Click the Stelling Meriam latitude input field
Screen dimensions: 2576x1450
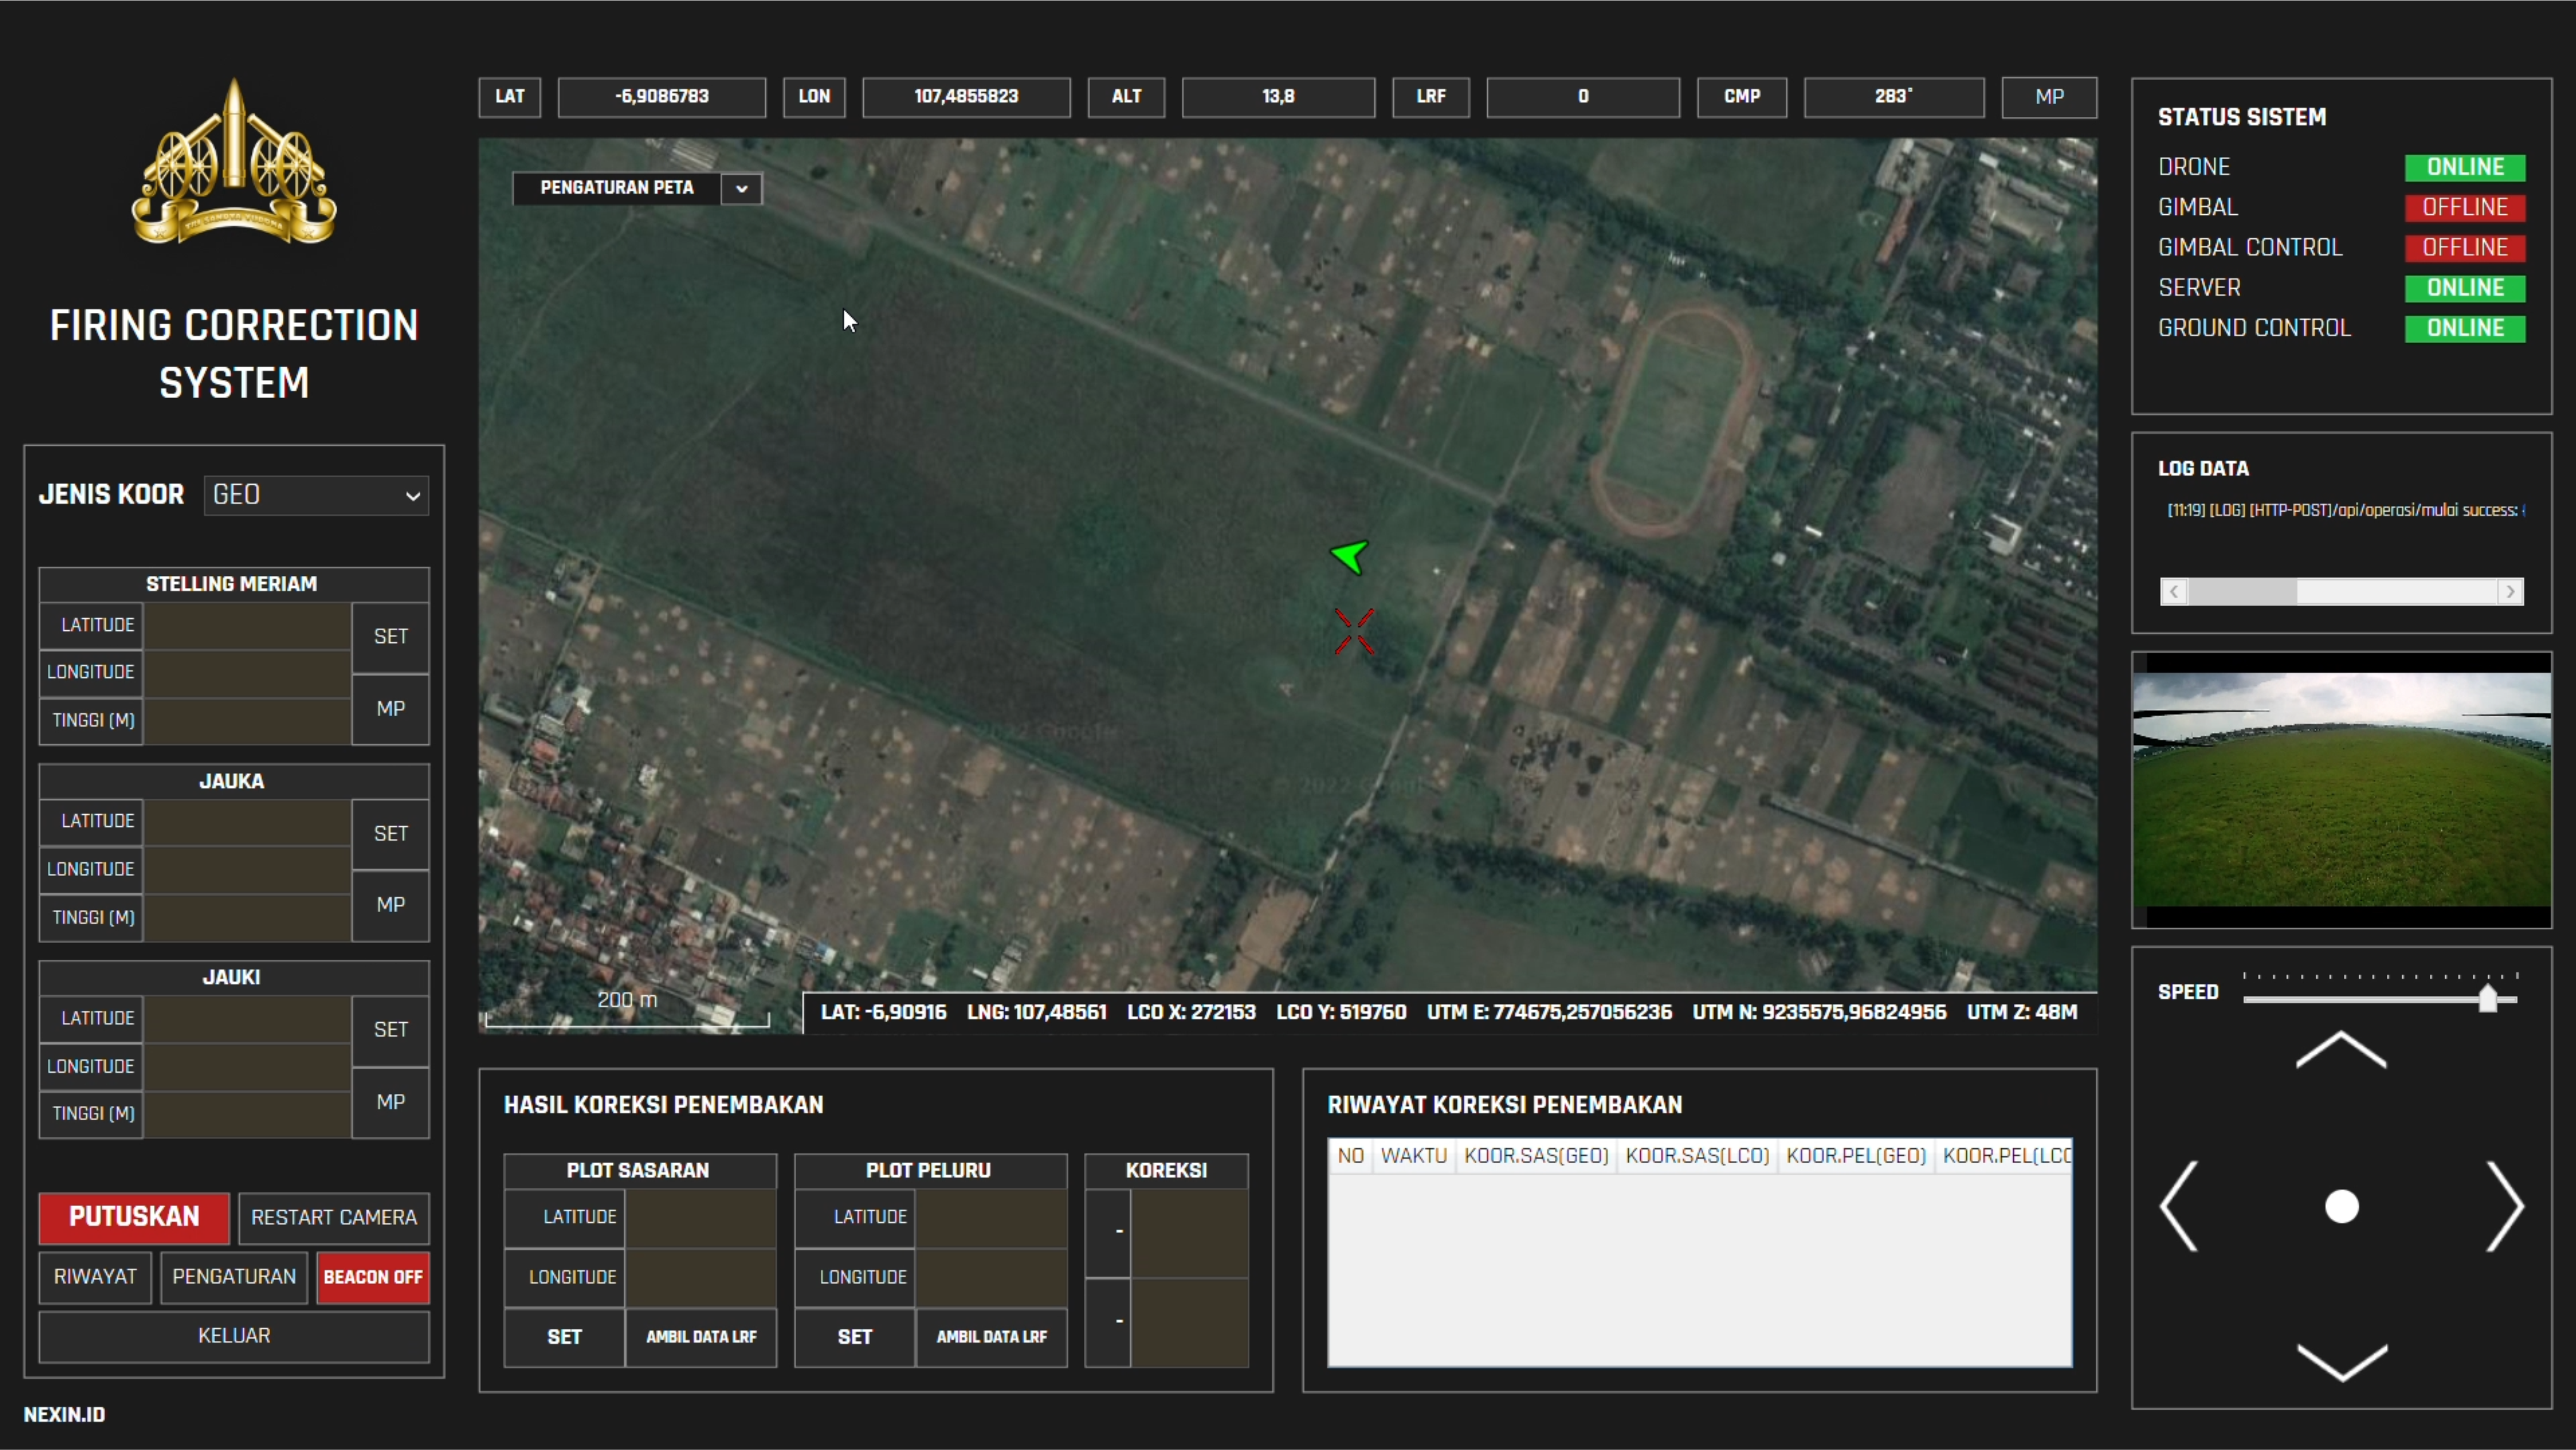[247, 625]
